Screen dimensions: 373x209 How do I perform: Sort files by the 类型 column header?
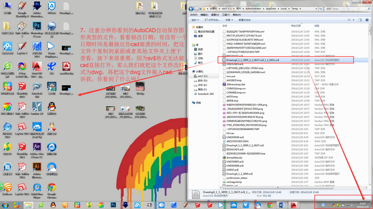pos(317,26)
